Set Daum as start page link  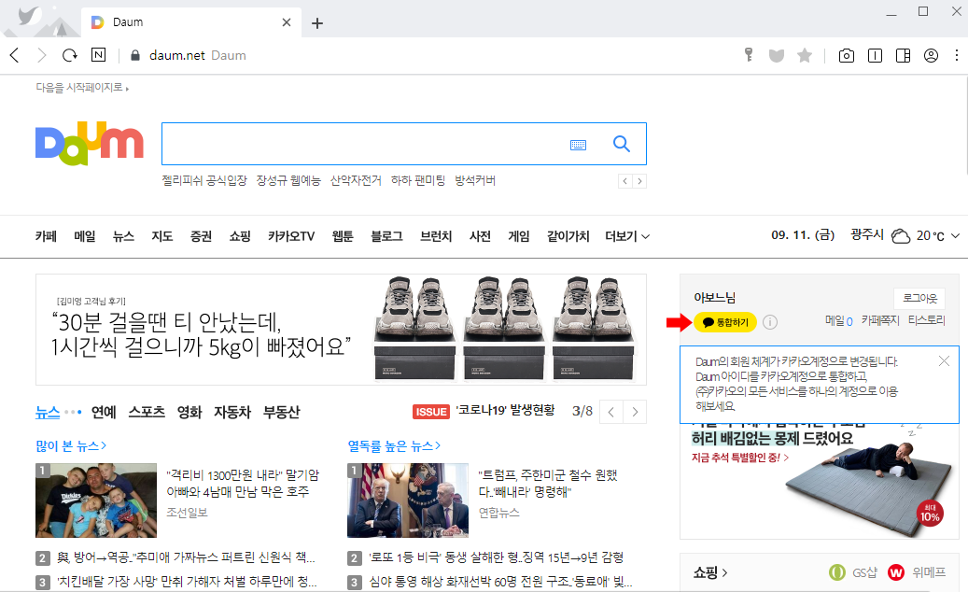82,88
